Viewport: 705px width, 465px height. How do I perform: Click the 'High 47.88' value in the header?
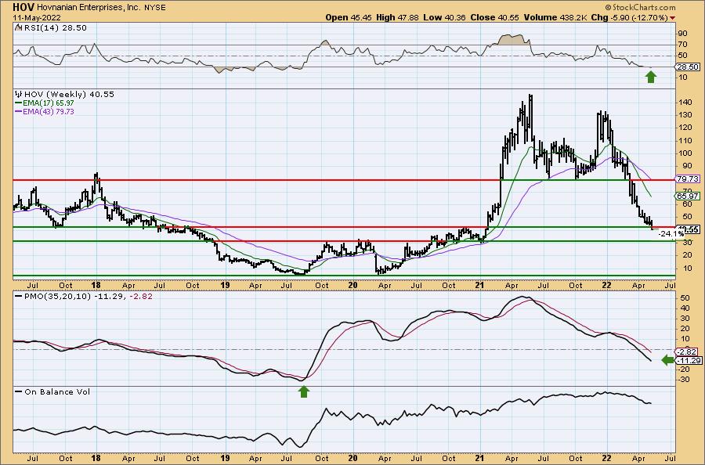coord(397,18)
